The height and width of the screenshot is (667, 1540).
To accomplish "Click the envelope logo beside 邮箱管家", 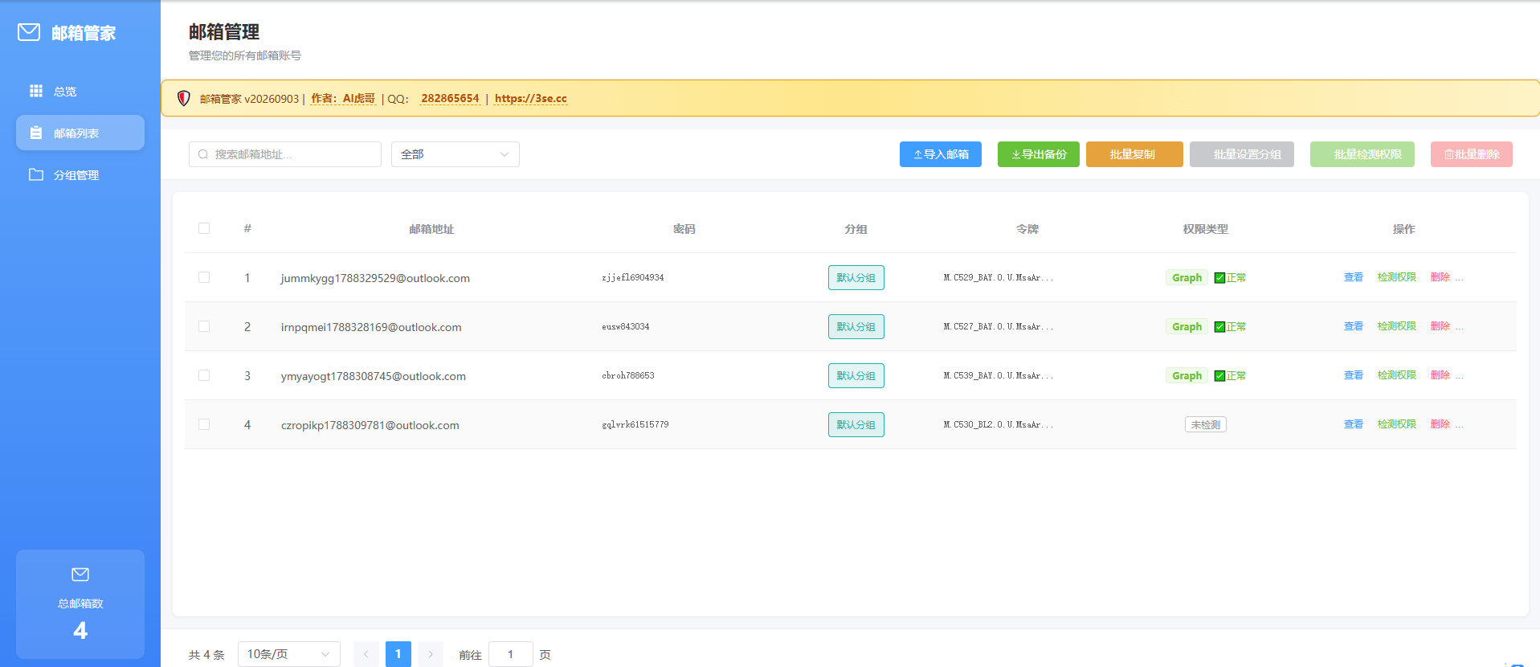I will coord(29,32).
